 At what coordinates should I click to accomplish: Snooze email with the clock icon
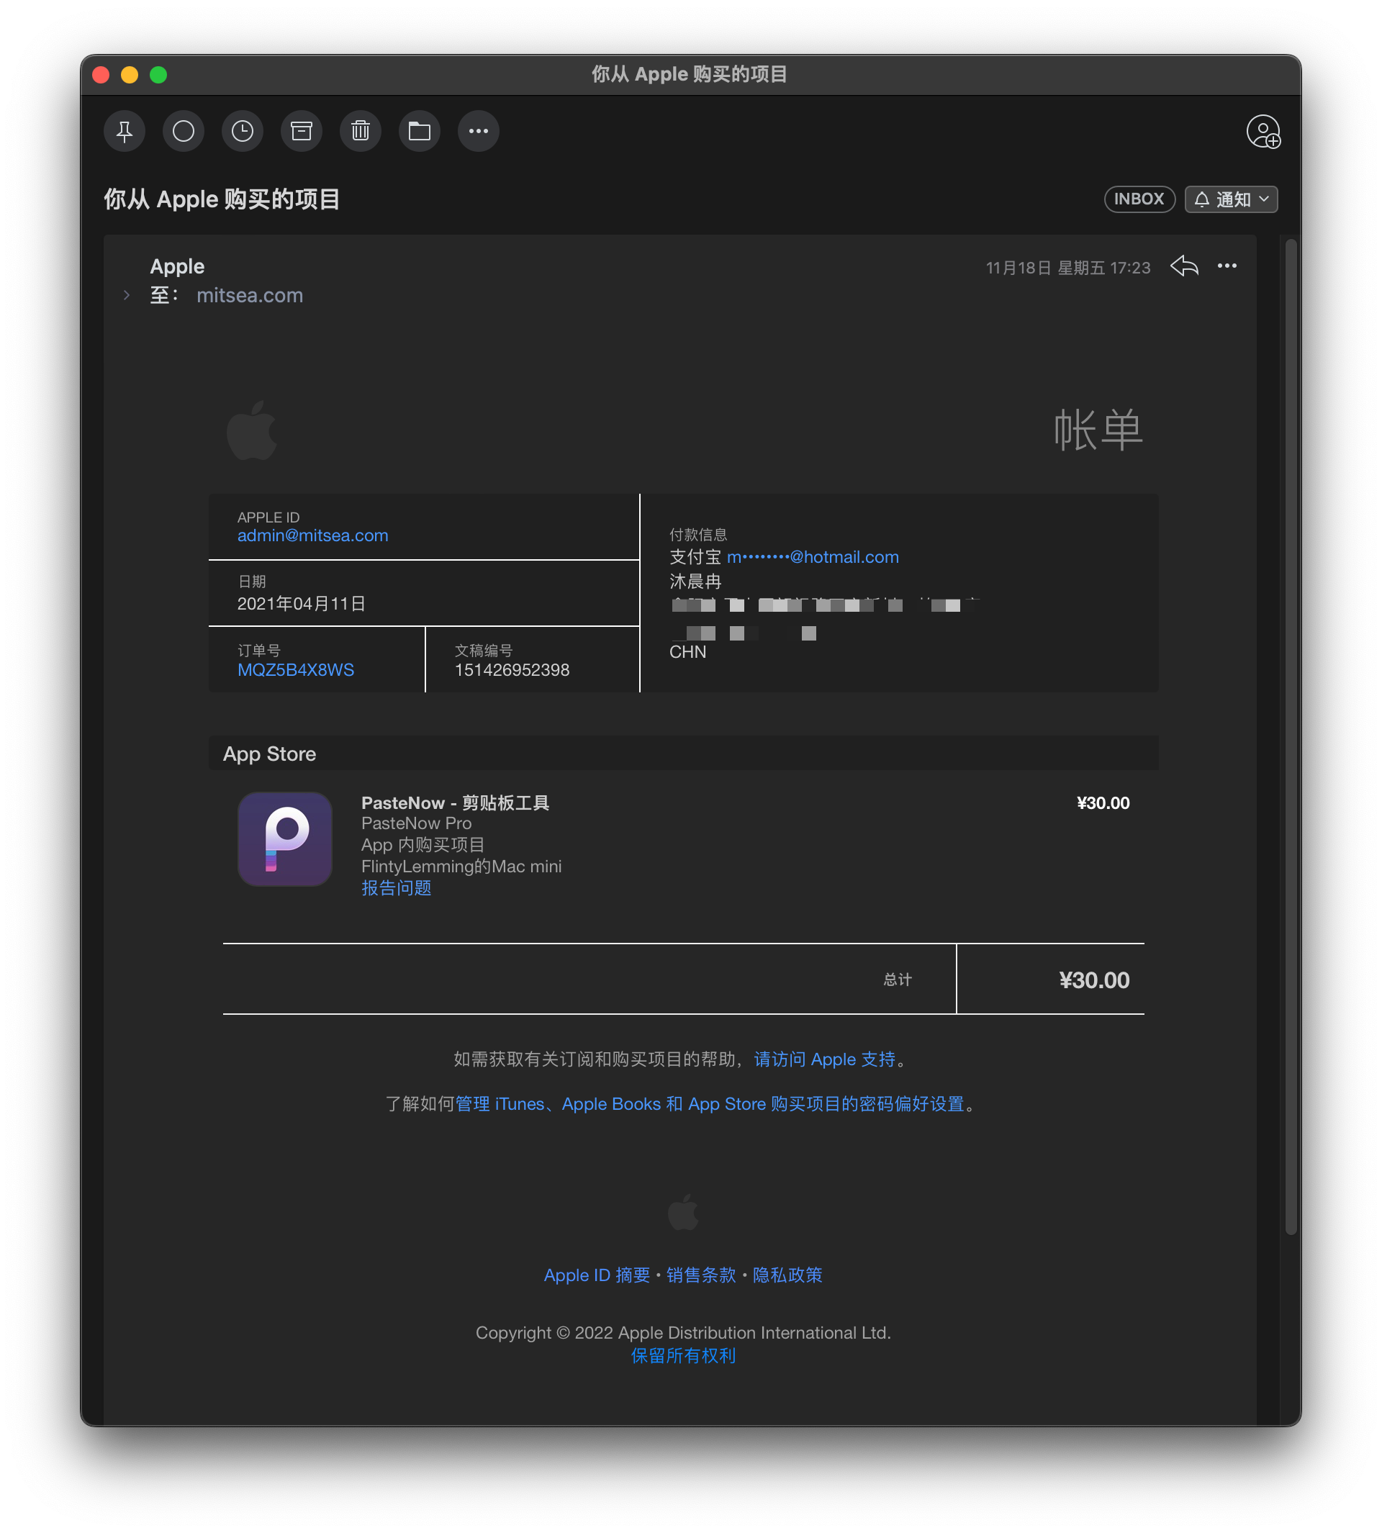243,132
